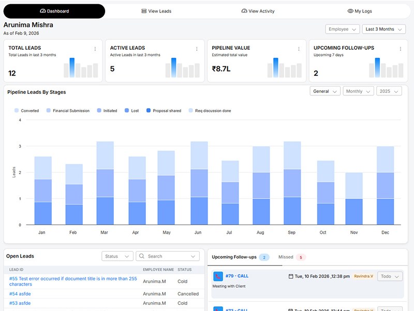Click the search magnifier icon
The width and height of the screenshot is (414, 311).
142,256
